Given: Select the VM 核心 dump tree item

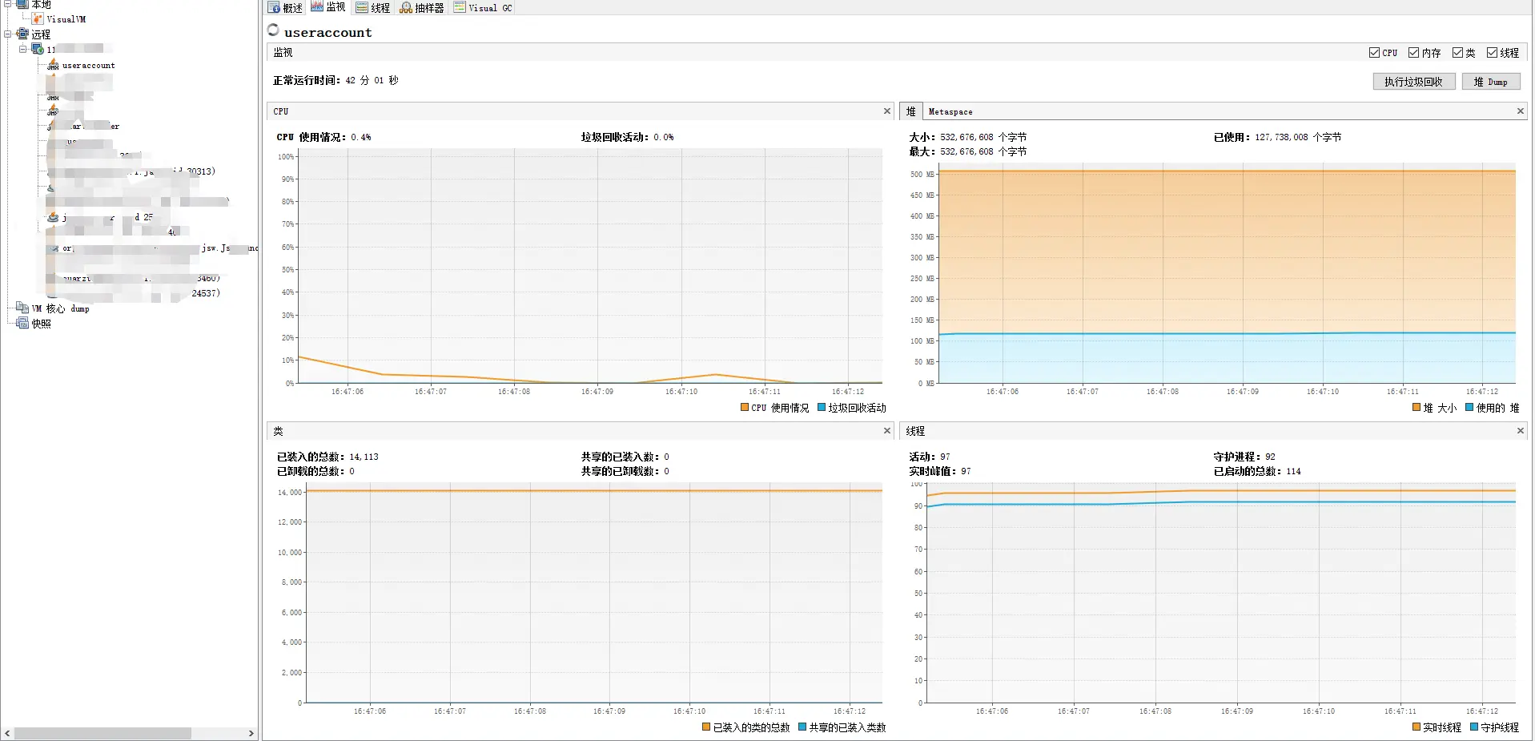Looking at the screenshot, I should click(x=61, y=308).
